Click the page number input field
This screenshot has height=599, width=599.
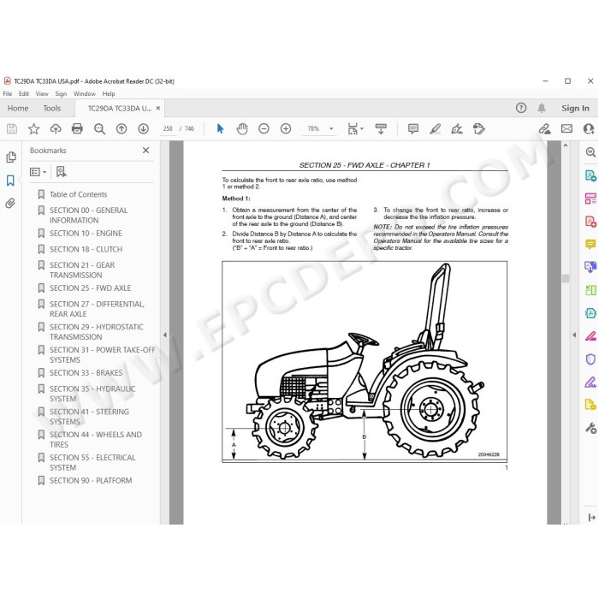tap(168, 128)
